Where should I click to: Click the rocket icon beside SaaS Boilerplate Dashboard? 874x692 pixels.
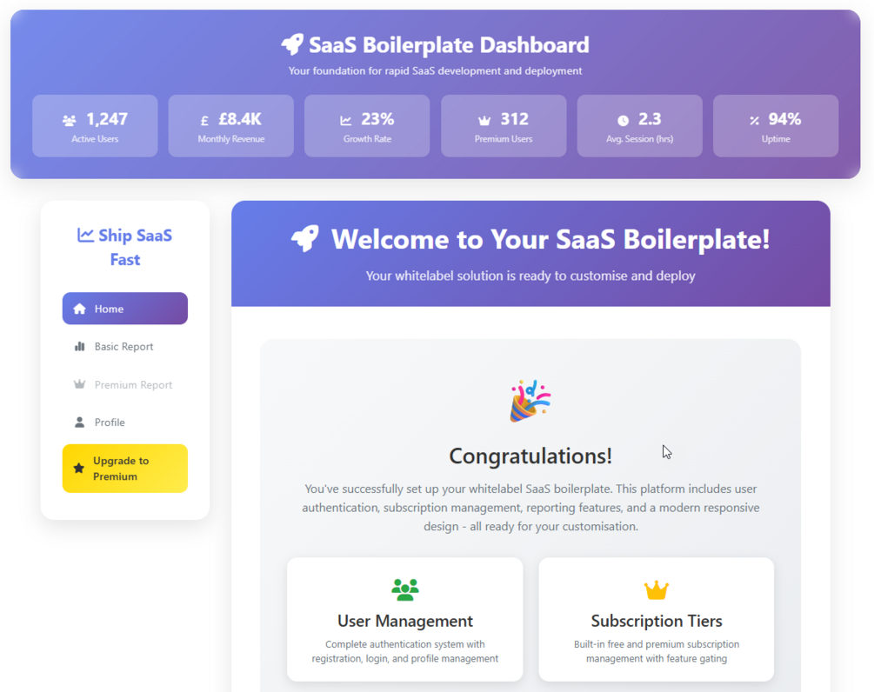coord(292,44)
